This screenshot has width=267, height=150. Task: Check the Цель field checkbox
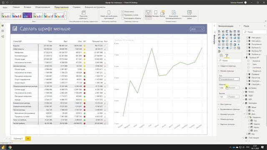[x=249, y=64]
